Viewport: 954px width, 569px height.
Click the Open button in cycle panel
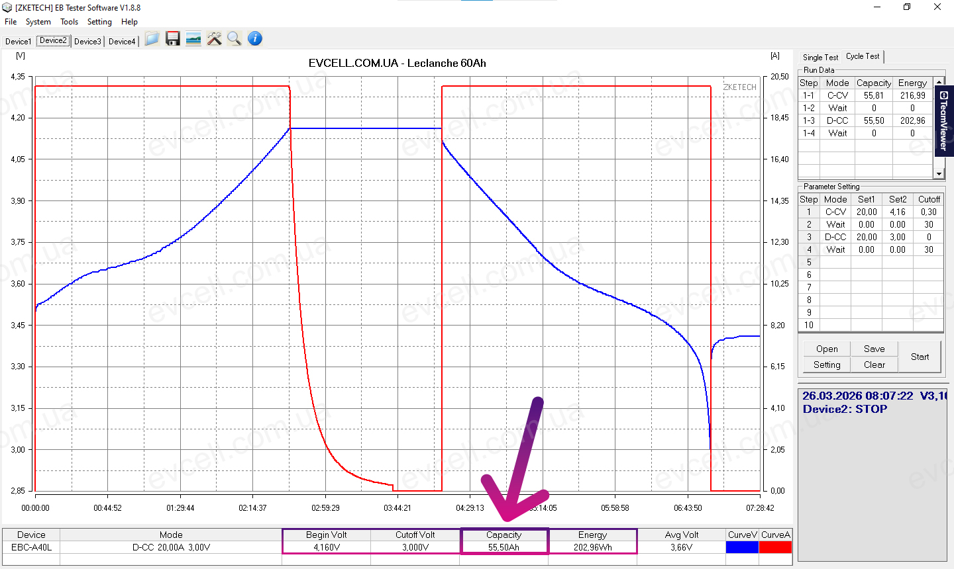pos(827,349)
